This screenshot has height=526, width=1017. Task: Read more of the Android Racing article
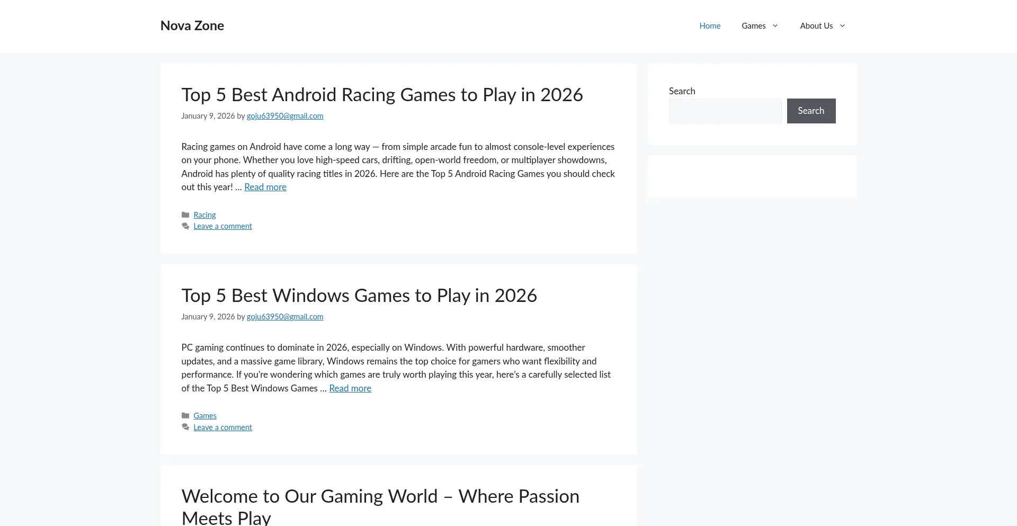click(x=265, y=187)
